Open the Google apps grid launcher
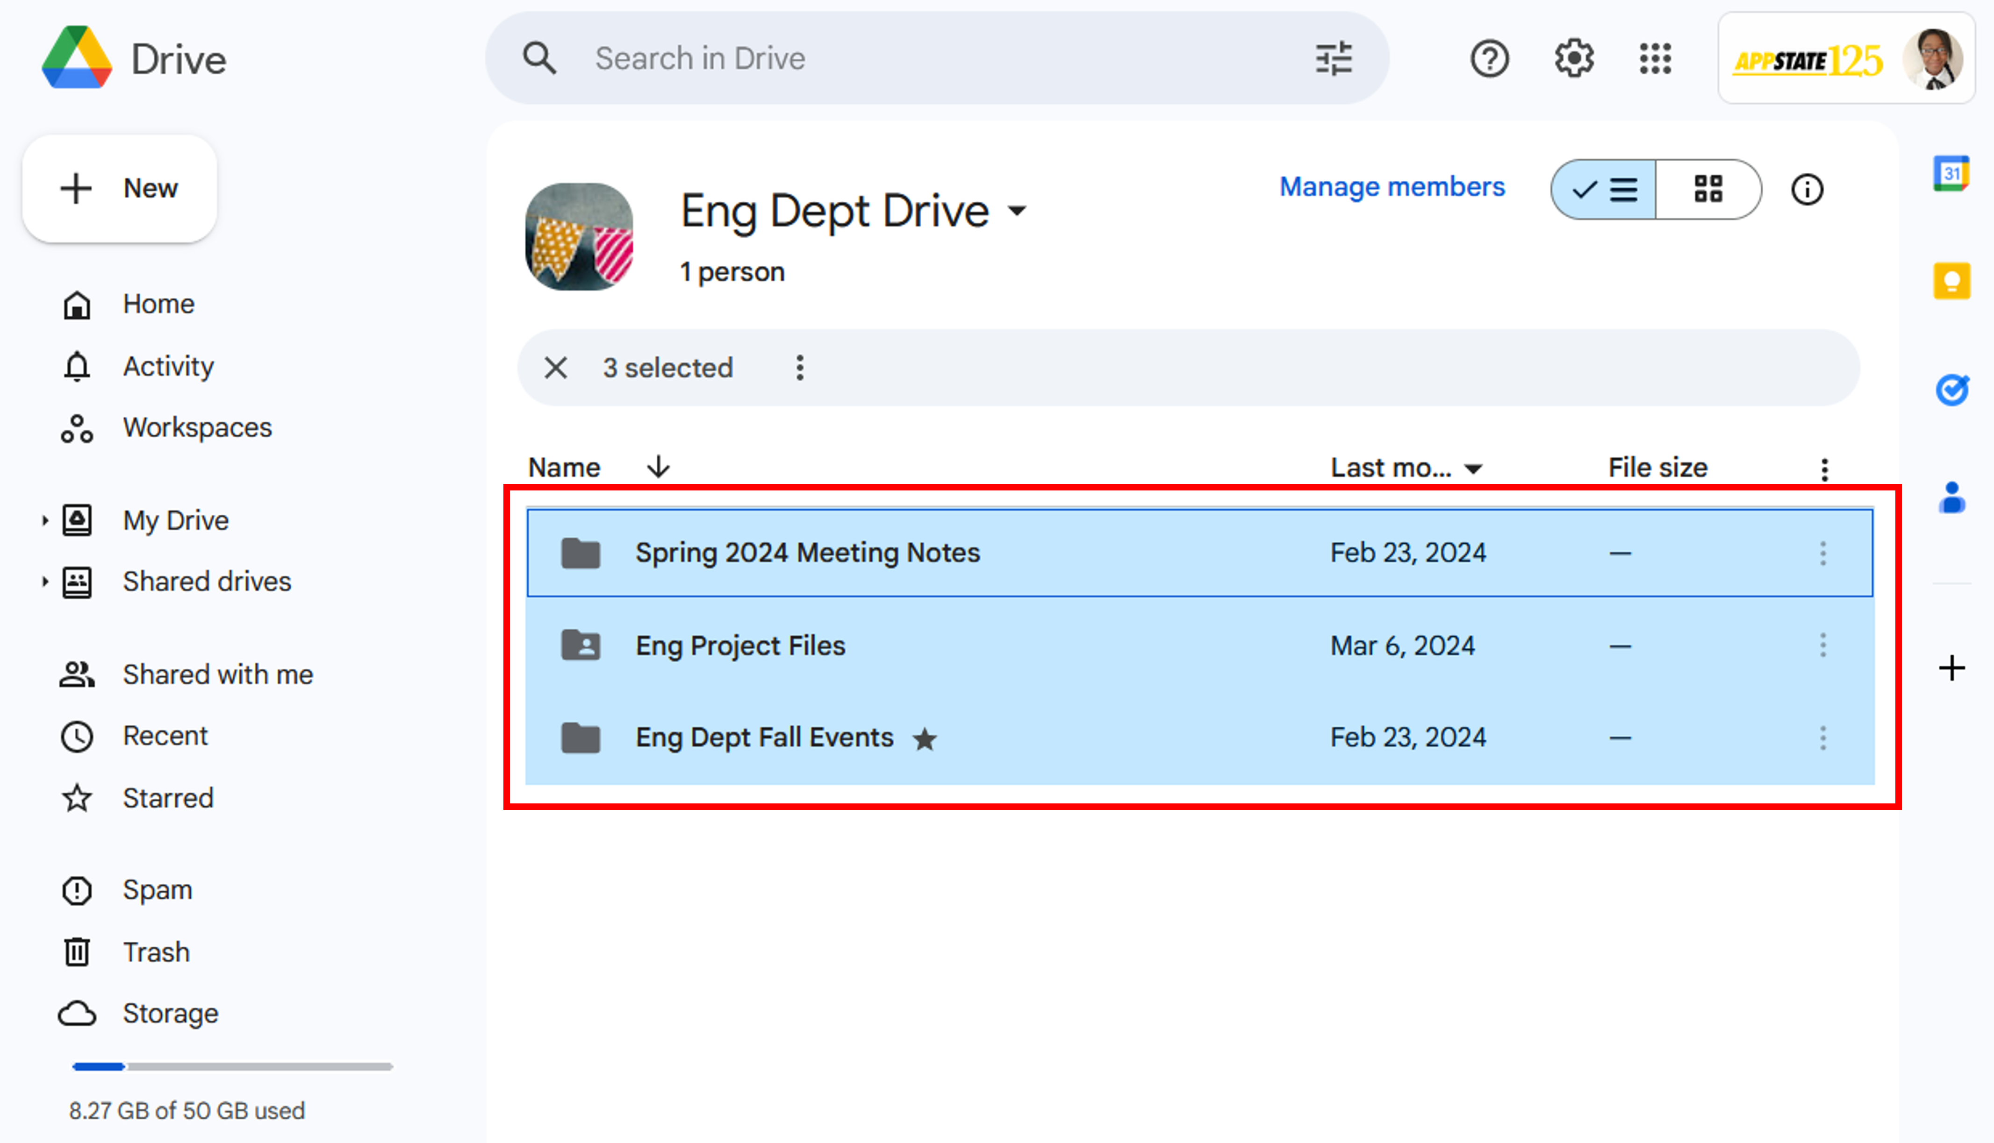Image resolution: width=1994 pixels, height=1143 pixels. point(1656,59)
